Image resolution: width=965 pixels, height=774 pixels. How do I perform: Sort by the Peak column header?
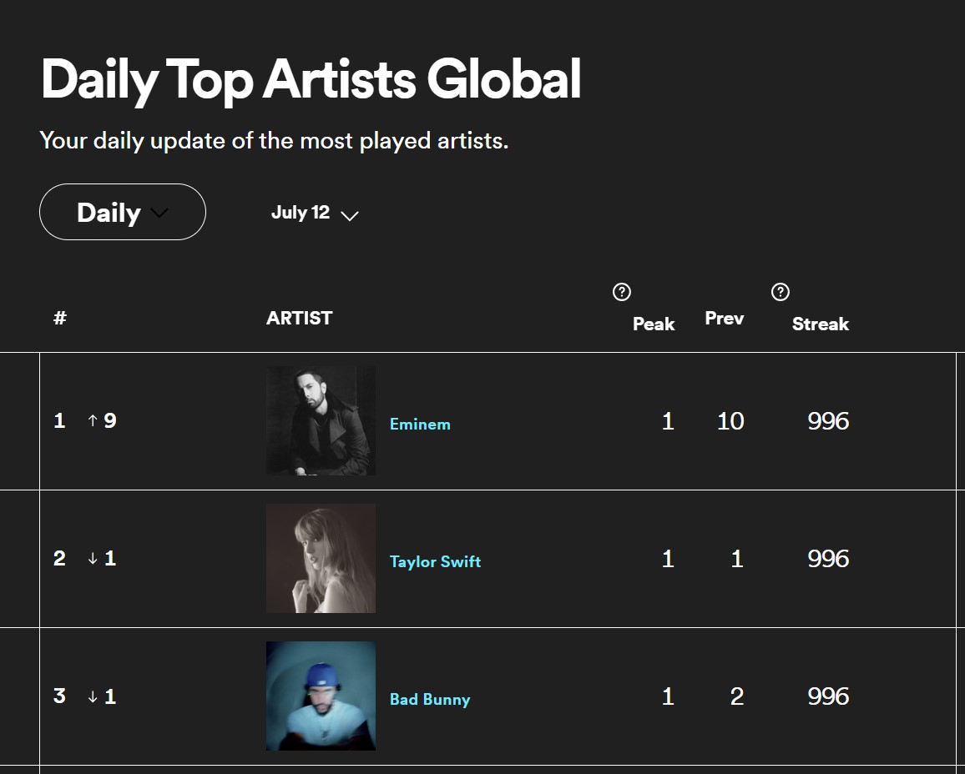[654, 324]
